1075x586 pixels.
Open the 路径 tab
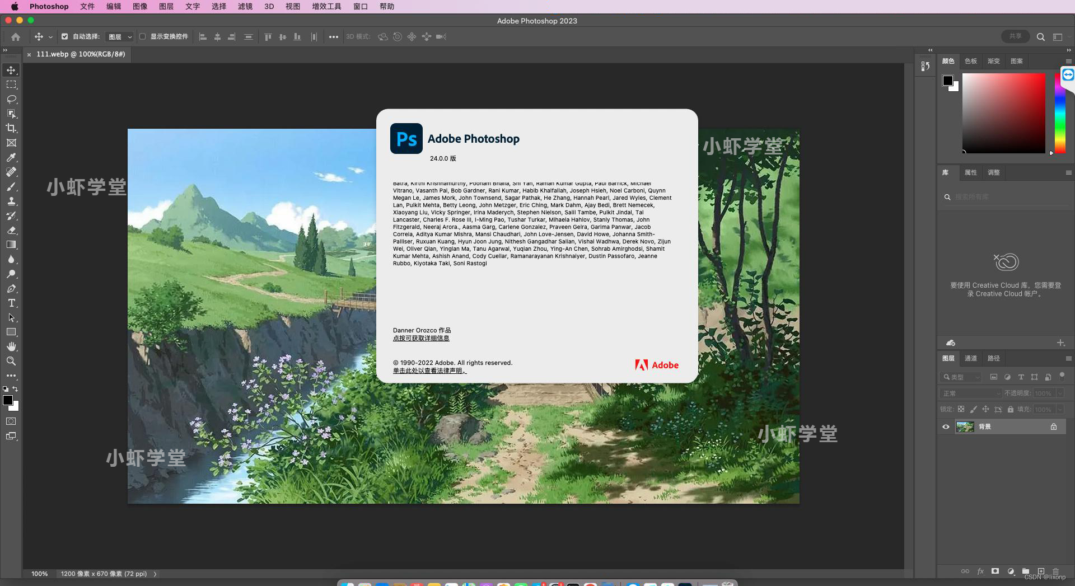994,358
